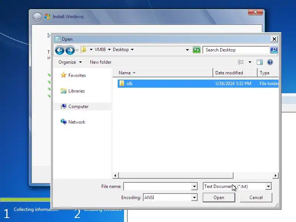Click into the Search Desktop field
296x222 pixels.
[x=236, y=50]
